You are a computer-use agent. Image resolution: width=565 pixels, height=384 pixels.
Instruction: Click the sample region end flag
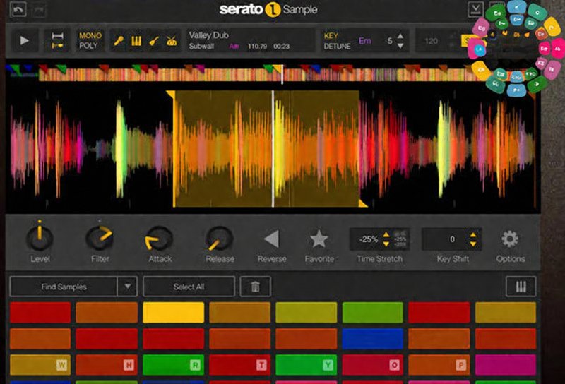(363, 203)
